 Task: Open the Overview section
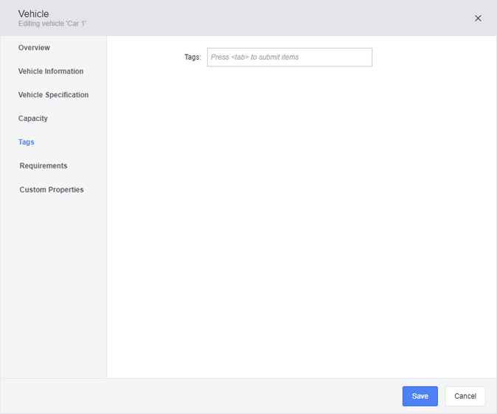[x=34, y=47]
